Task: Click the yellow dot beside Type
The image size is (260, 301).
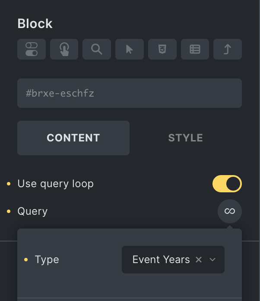Action: coord(26,260)
